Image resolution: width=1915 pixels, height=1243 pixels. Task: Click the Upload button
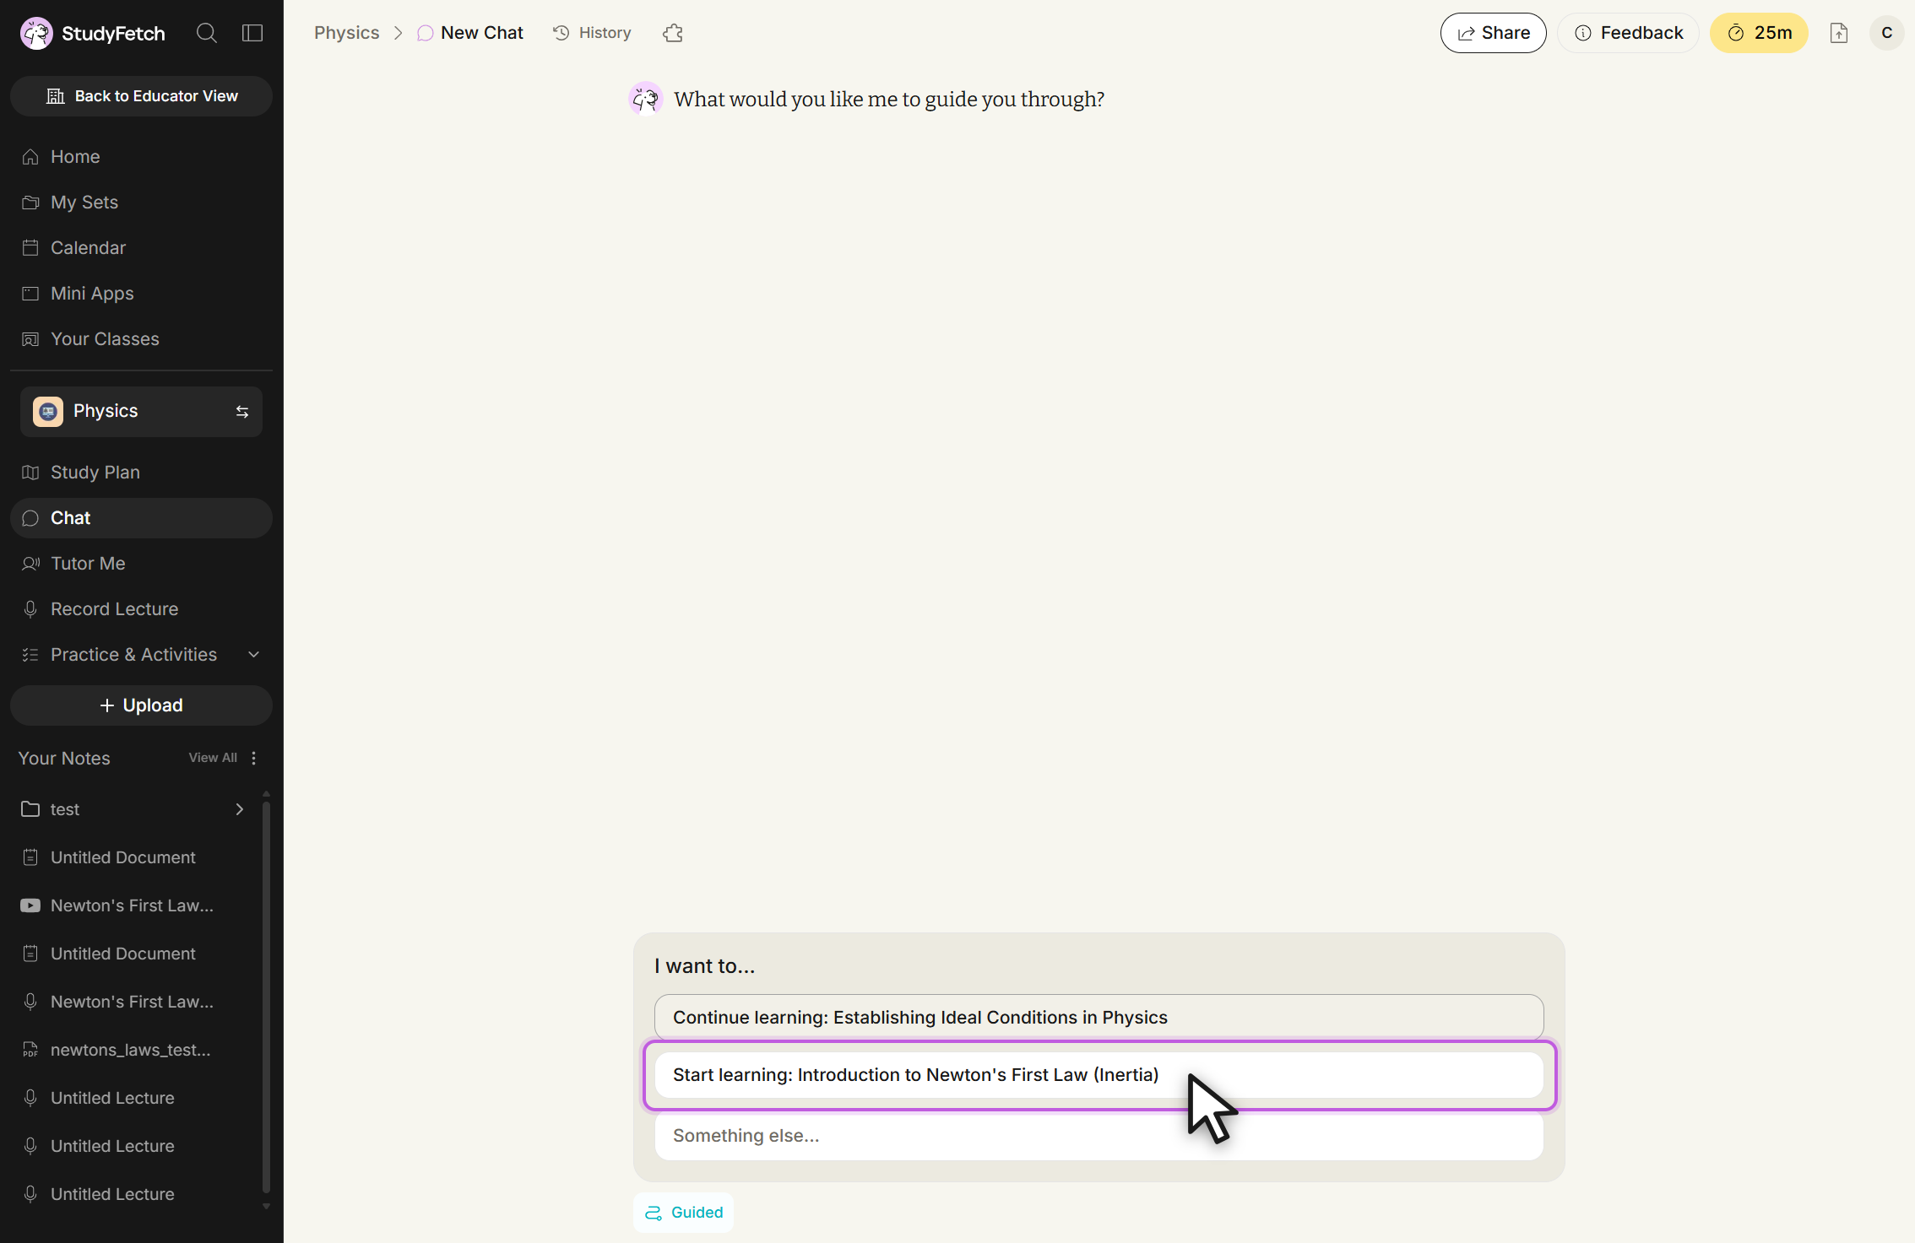[x=141, y=705]
